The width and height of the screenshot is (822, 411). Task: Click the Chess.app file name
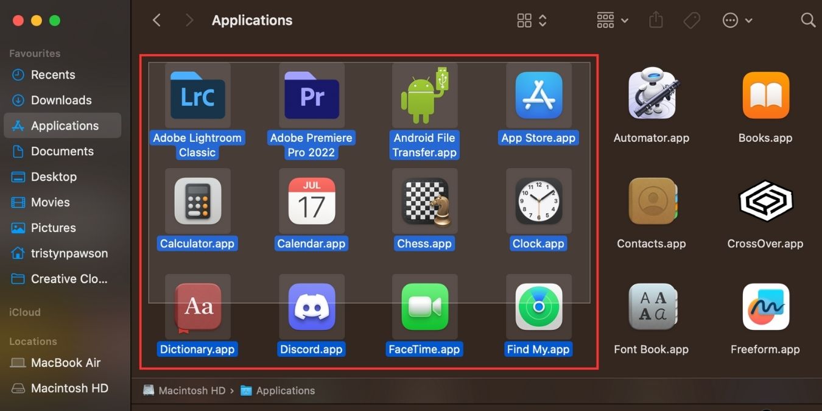424,244
